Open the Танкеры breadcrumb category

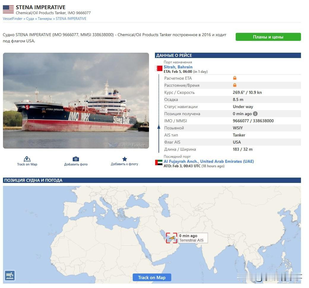[45, 19]
